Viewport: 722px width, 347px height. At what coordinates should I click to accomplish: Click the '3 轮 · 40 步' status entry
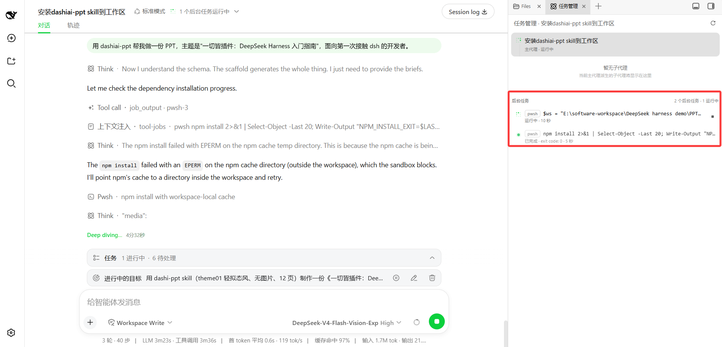pos(116,341)
